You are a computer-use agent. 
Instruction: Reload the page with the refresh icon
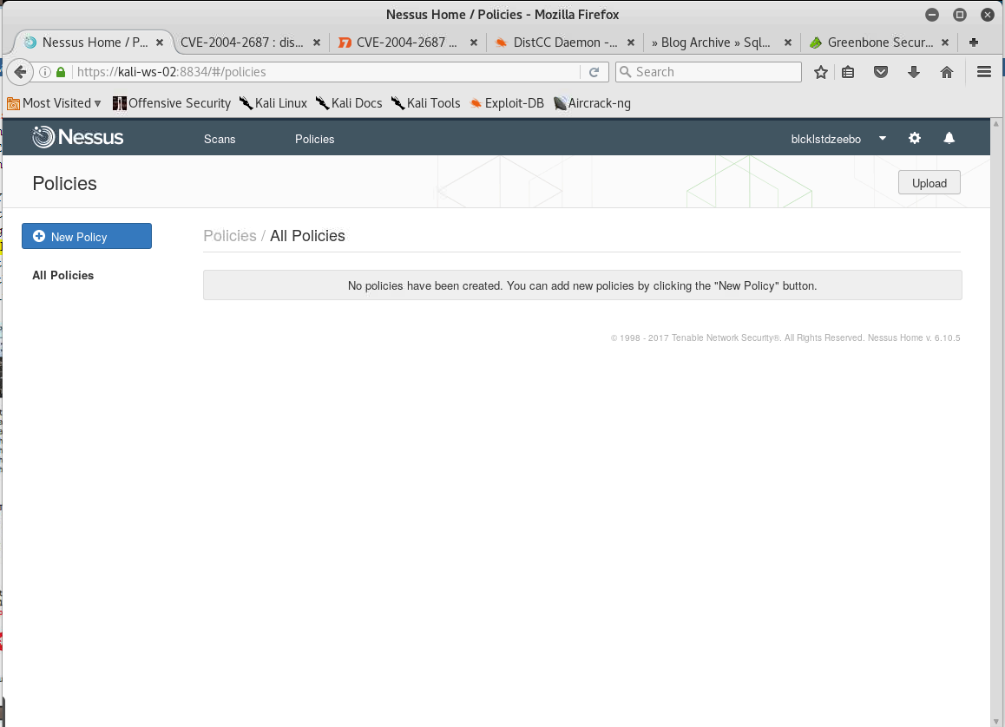pyautogui.click(x=594, y=72)
